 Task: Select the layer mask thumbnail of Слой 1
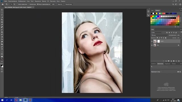click(159, 41)
